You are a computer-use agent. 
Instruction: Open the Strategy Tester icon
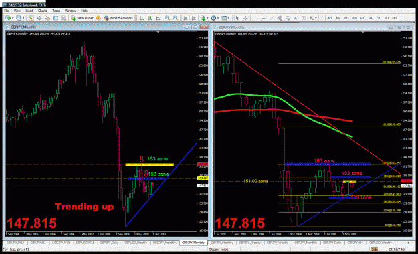[64, 18]
